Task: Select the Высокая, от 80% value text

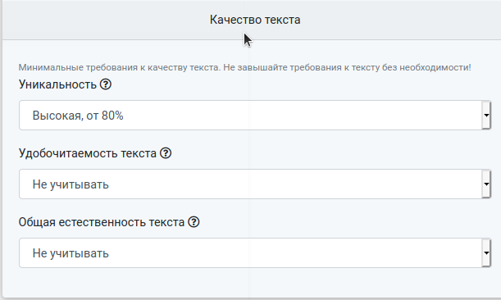Action: point(78,116)
